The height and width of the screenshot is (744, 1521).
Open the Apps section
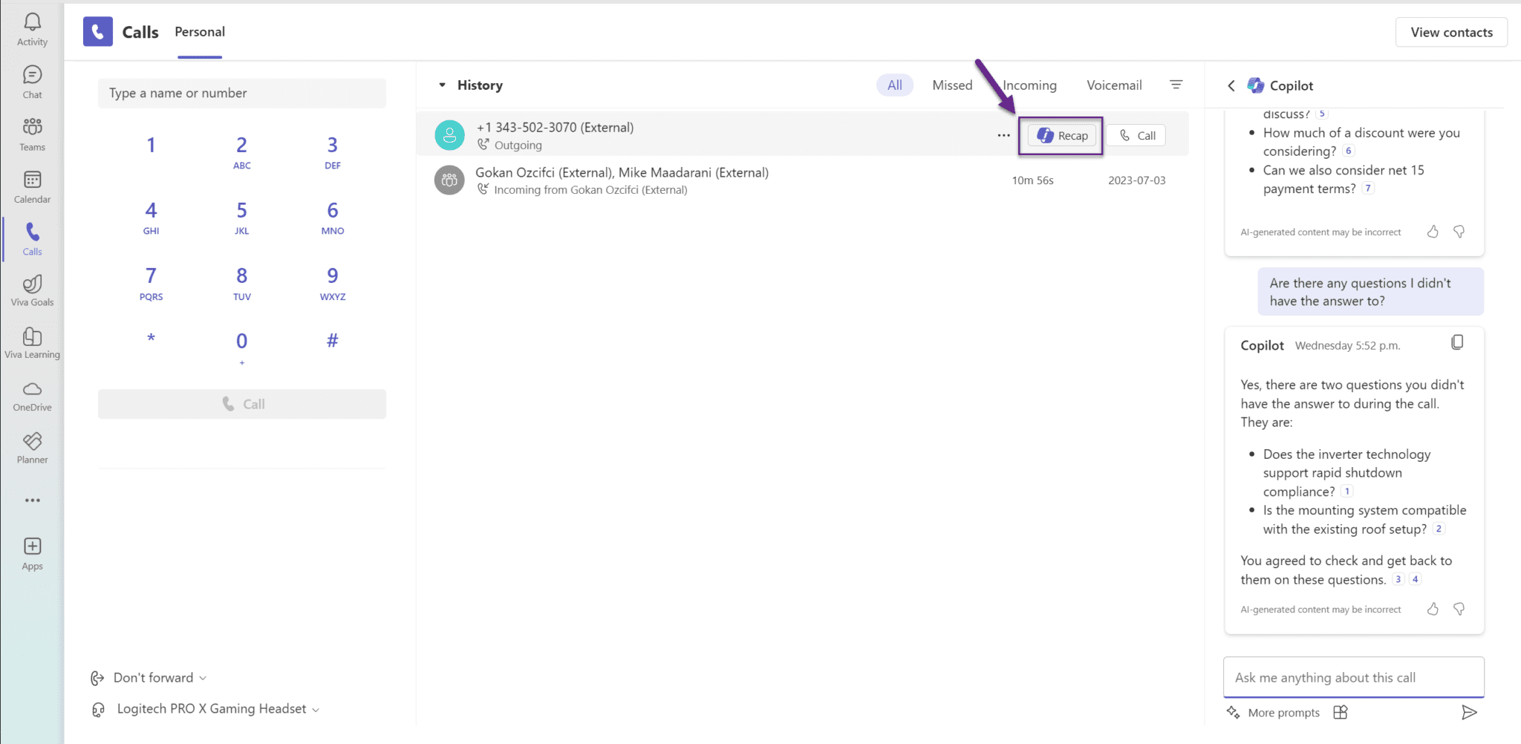(32, 551)
